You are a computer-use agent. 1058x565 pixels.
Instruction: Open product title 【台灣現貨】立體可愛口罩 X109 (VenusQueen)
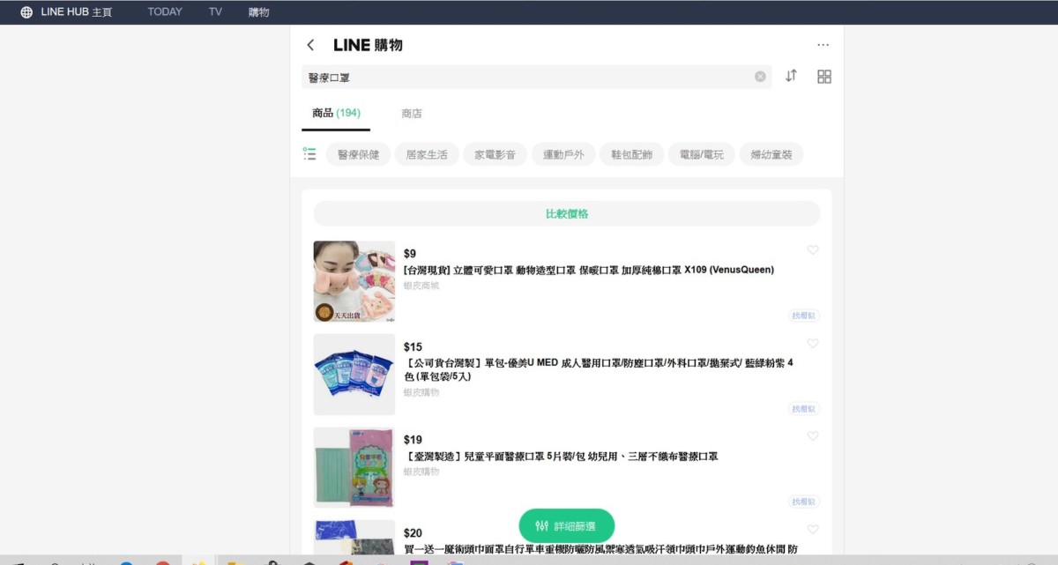click(589, 270)
